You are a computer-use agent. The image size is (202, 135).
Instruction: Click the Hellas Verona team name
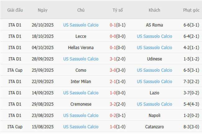coord(81,48)
